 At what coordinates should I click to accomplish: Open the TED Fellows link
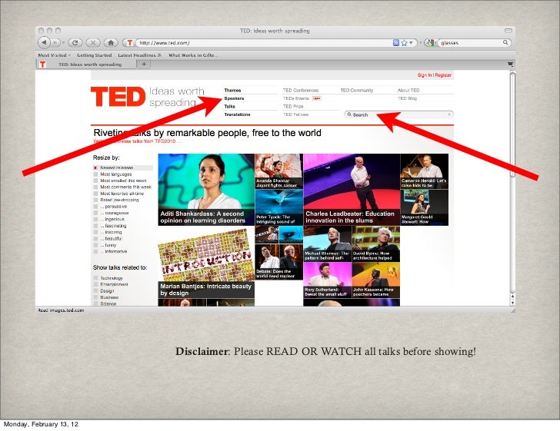[x=295, y=114]
